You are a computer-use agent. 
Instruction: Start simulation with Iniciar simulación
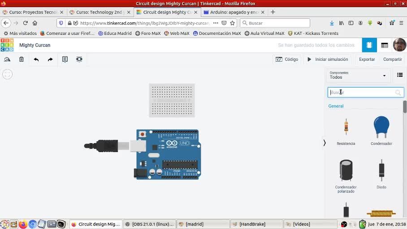[x=328, y=59]
